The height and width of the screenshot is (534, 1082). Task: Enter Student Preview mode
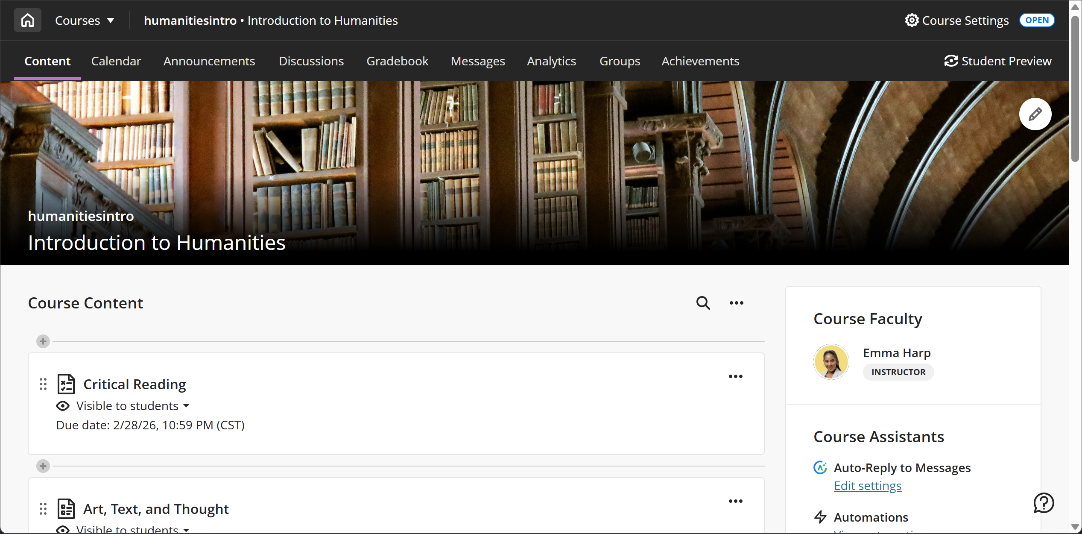point(998,61)
